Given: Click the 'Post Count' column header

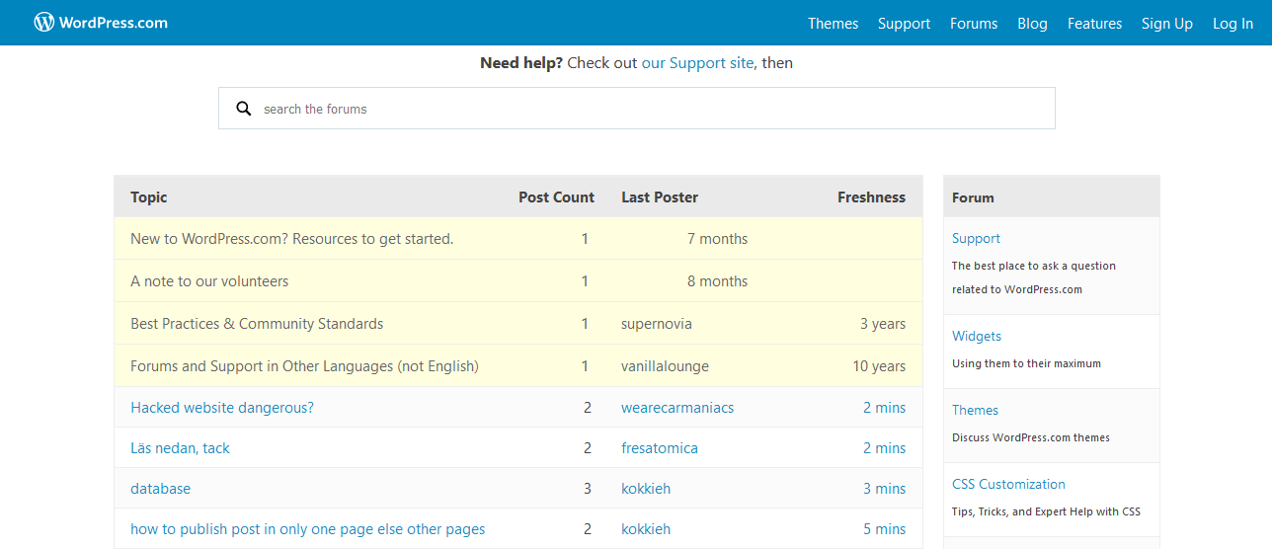Looking at the screenshot, I should point(557,197).
